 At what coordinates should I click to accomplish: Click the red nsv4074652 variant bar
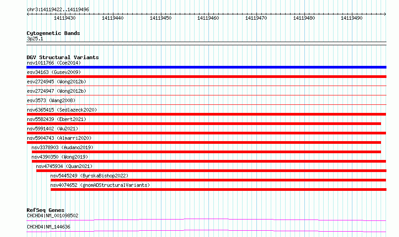(218, 190)
